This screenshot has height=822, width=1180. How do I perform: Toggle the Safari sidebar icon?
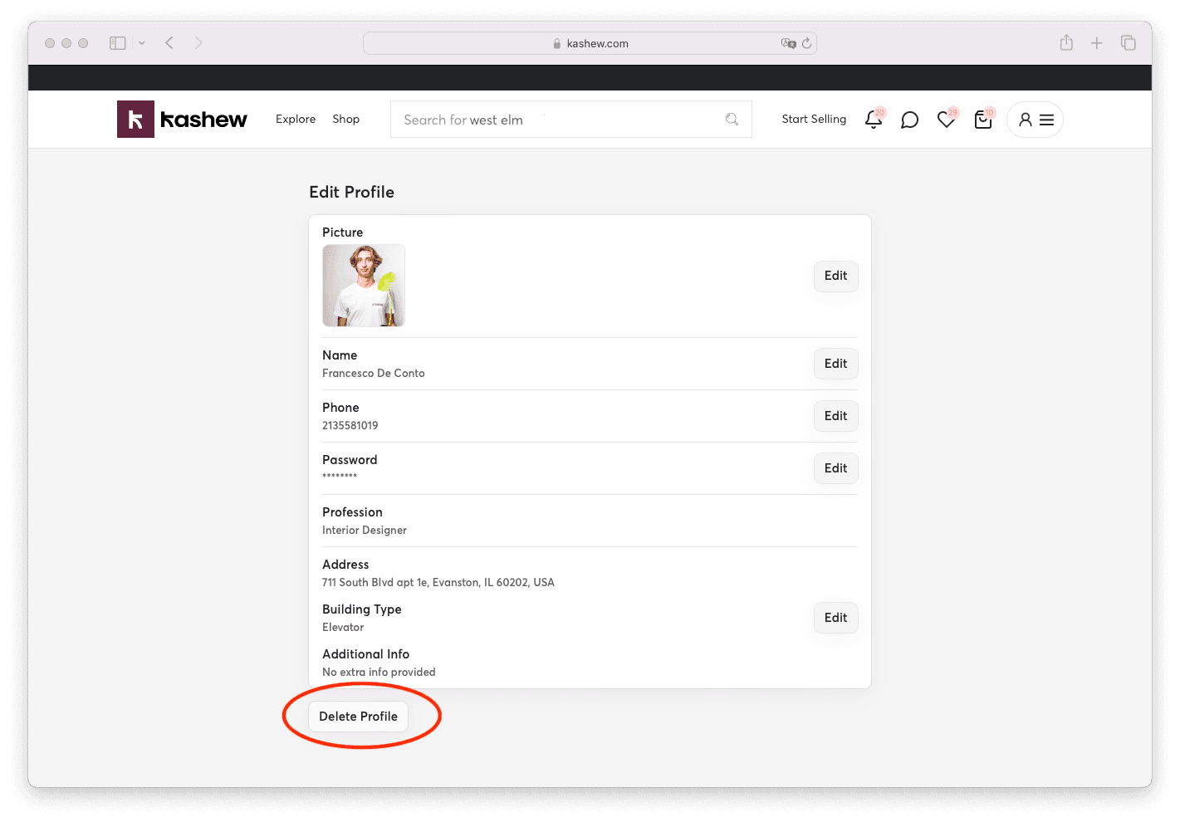(118, 43)
